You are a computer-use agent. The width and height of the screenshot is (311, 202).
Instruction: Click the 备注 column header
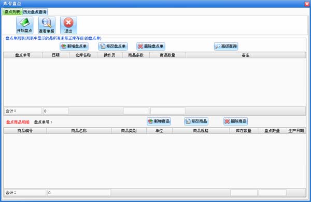point(246,55)
